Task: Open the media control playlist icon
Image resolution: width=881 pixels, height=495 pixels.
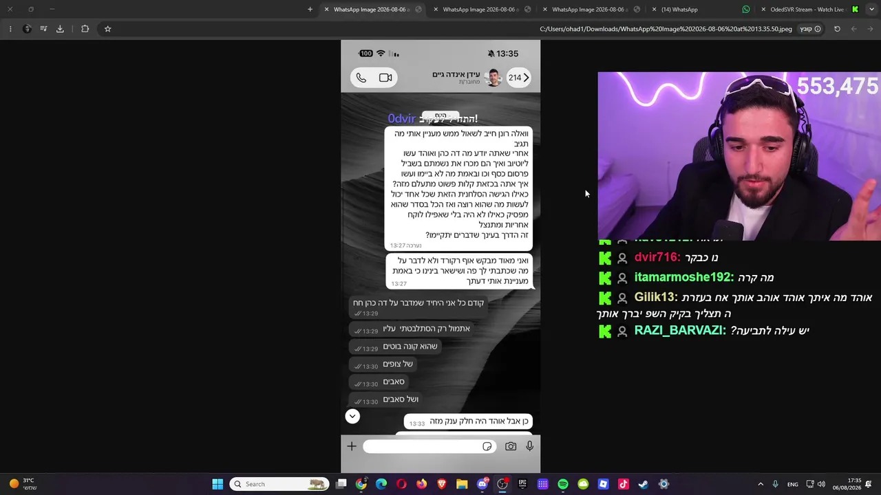Action: [43, 29]
